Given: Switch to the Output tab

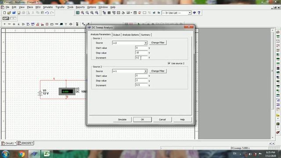Looking at the screenshot, I should 116,35.
